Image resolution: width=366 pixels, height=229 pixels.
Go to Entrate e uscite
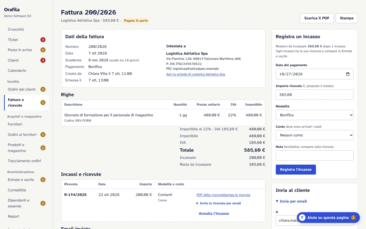(26, 180)
